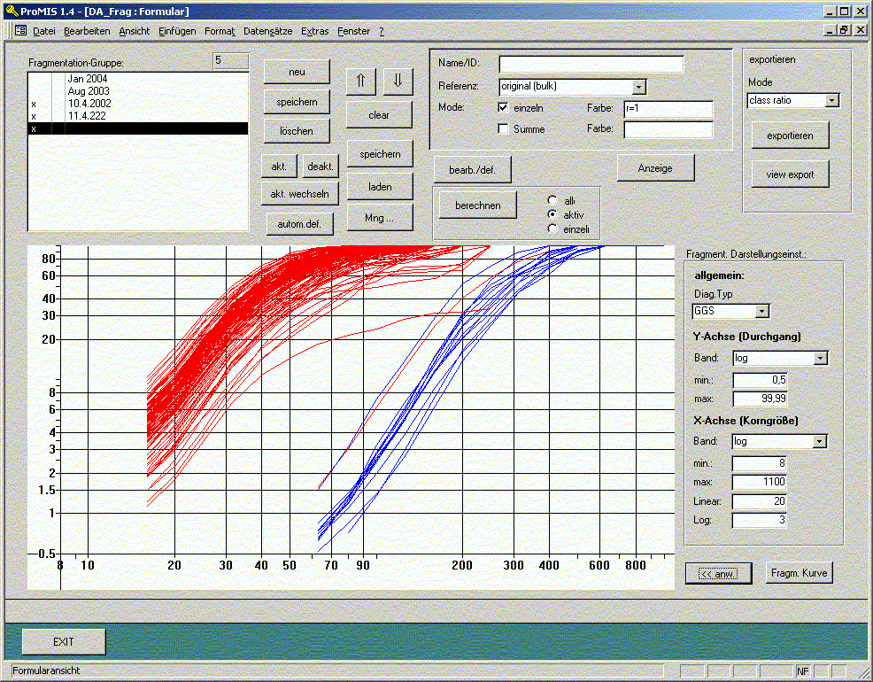Open the Referenz dropdown list
873x682 pixels.
639,87
